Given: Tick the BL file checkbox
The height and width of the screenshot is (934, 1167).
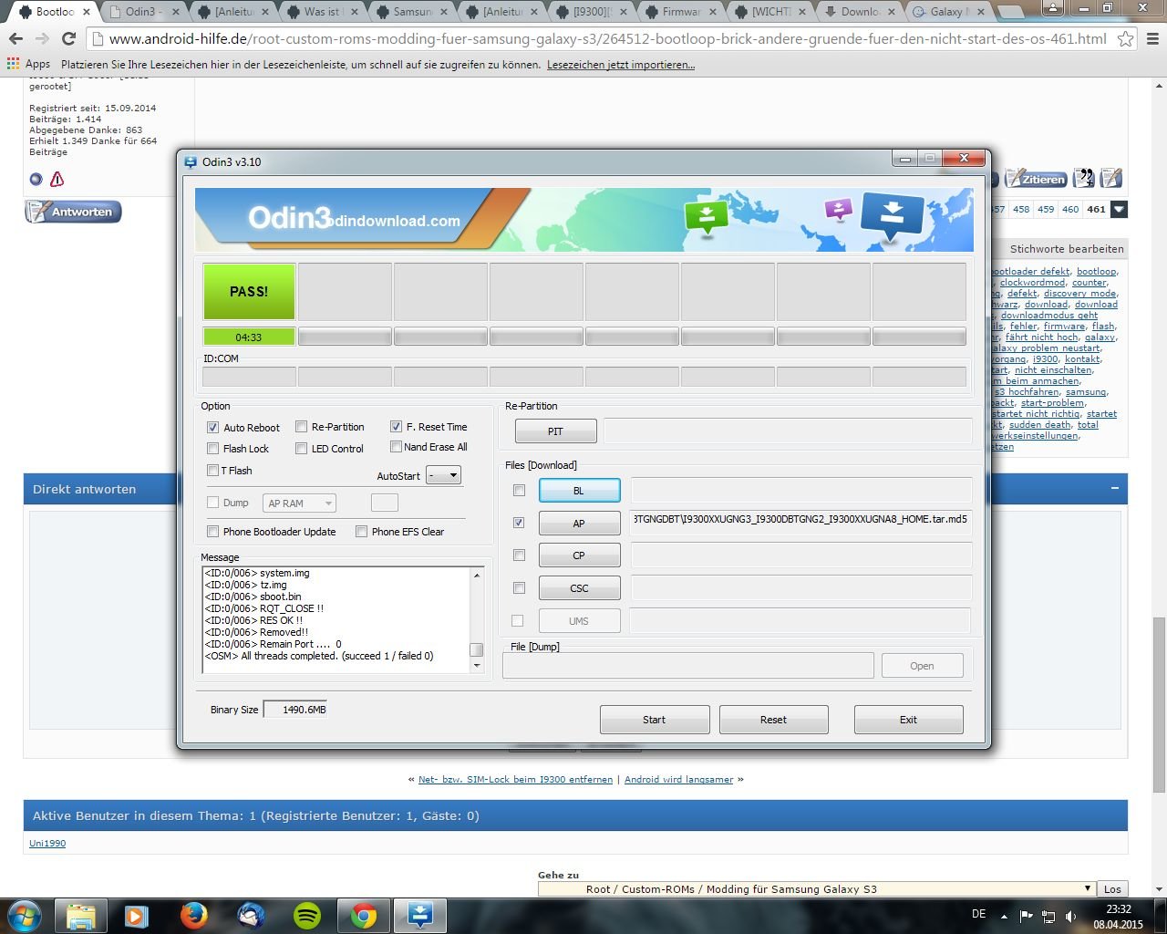Looking at the screenshot, I should (519, 491).
